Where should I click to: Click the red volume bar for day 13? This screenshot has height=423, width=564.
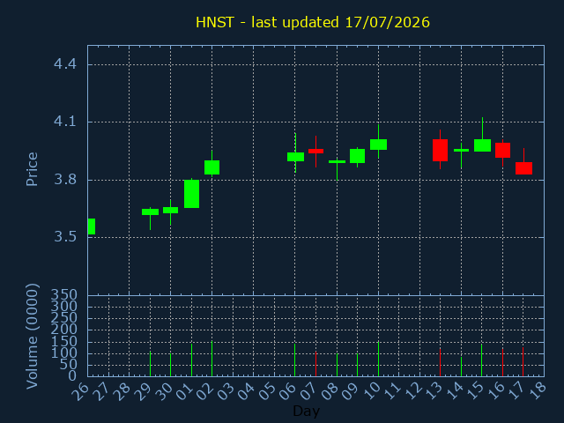click(x=440, y=362)
